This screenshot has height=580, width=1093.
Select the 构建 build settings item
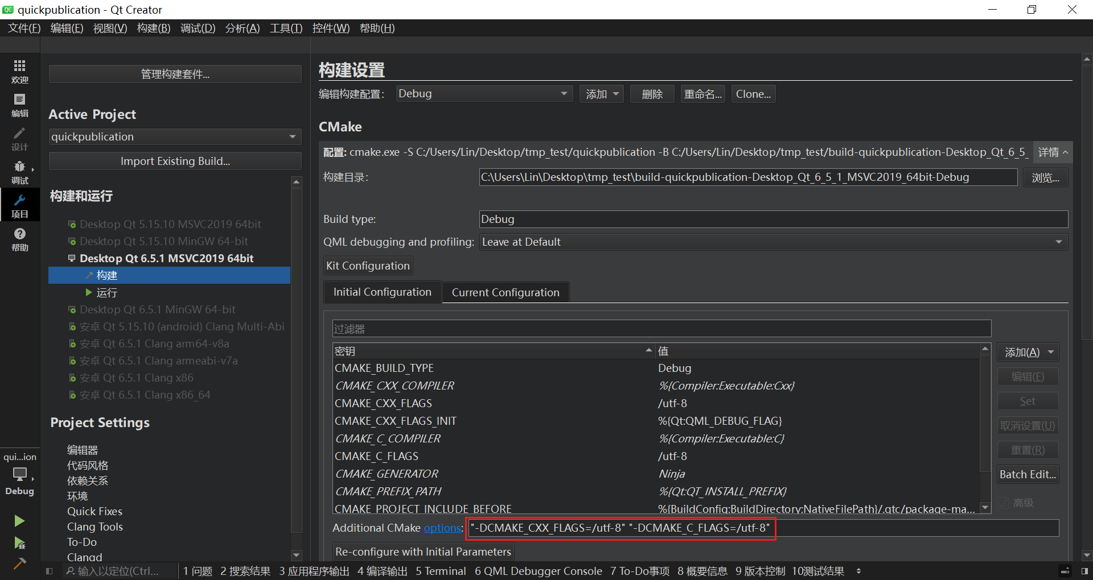tap(169, 275)
